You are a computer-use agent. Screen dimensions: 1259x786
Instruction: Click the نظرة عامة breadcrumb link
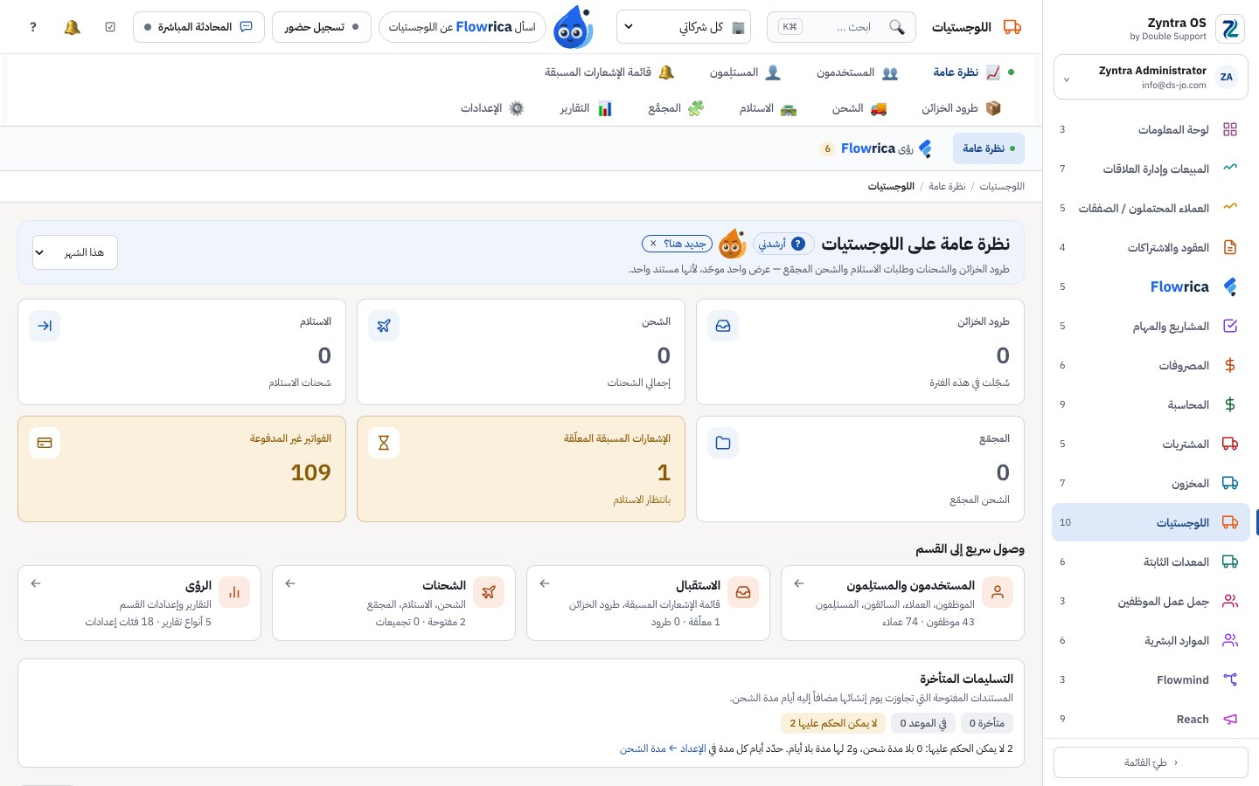947,186
